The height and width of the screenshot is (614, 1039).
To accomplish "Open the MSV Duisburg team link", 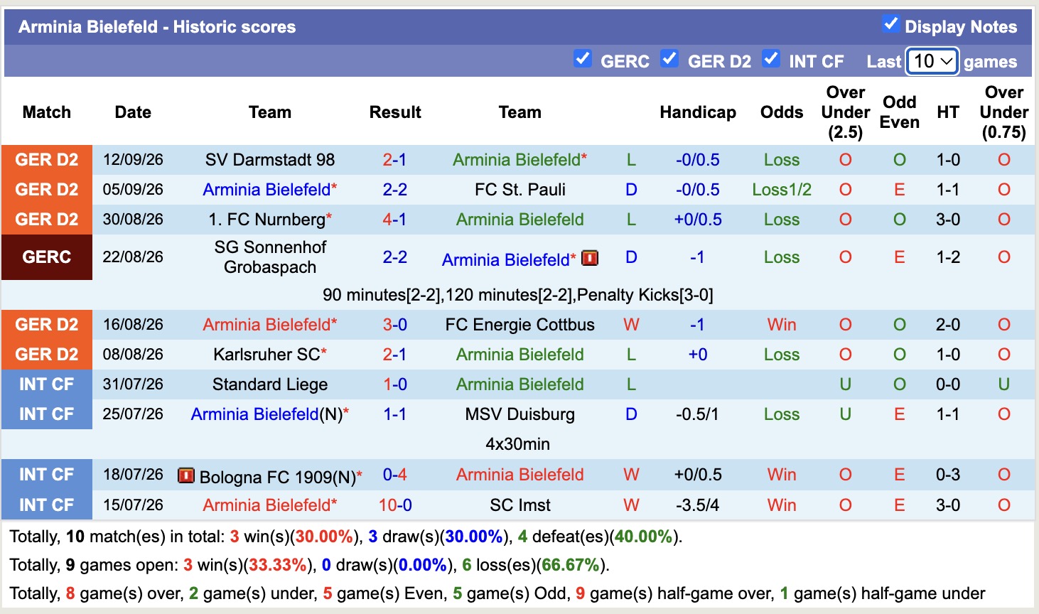I will pos(520,414).
